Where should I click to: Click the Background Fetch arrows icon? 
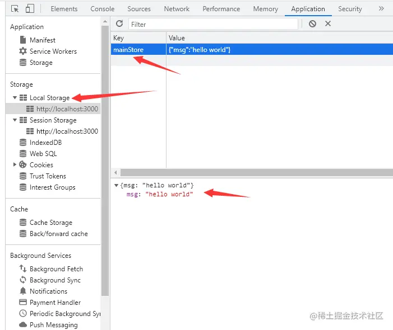[x=23, y=268]
